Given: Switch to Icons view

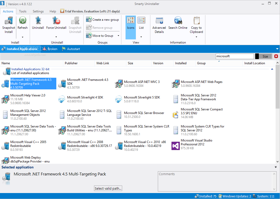Looking at the screenshot, I should pyautogui.click(x=130, y=27).
